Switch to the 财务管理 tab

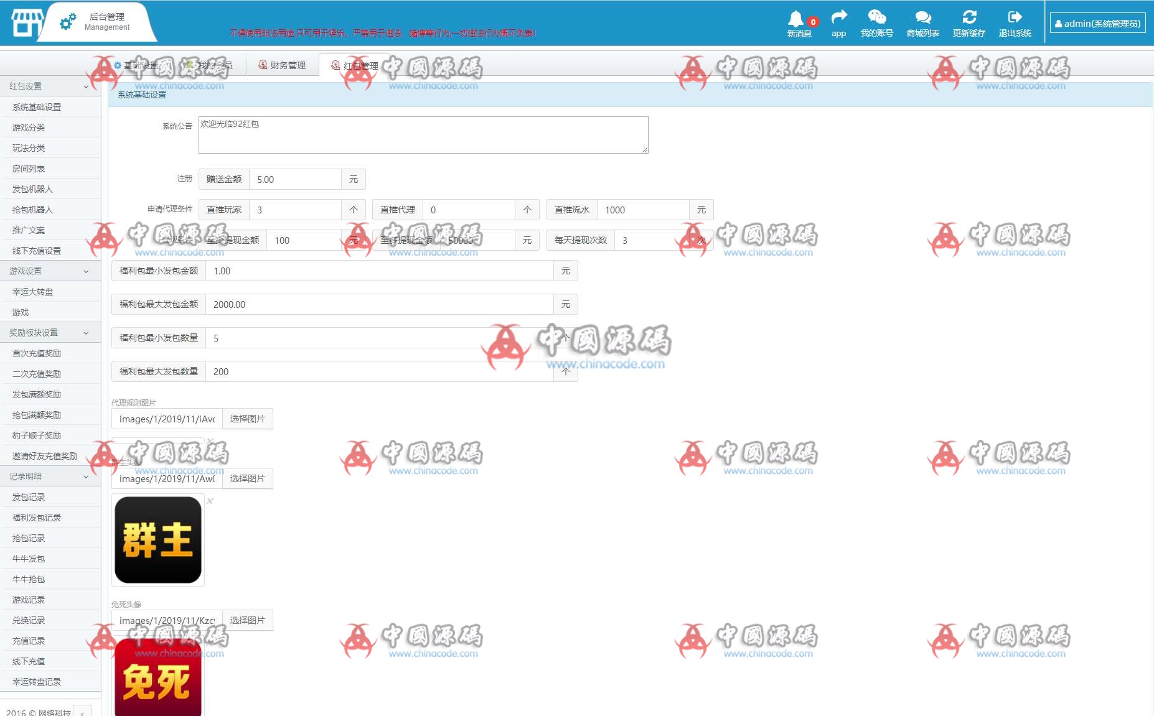pos(282,65)
